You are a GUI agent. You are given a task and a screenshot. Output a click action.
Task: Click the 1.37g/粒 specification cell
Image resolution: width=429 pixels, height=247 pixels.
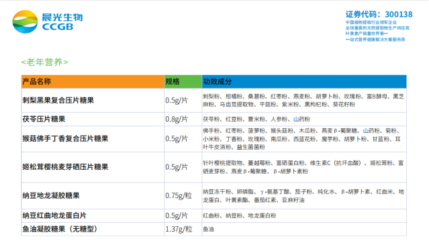(183, 230)
